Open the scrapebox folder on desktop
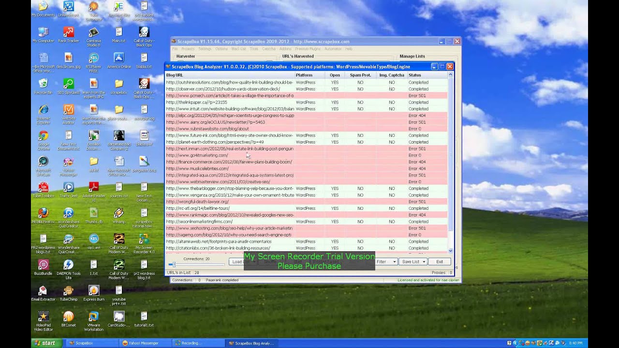Image resolution: width=619 pixels, height=348 pixels. point(118,87)
